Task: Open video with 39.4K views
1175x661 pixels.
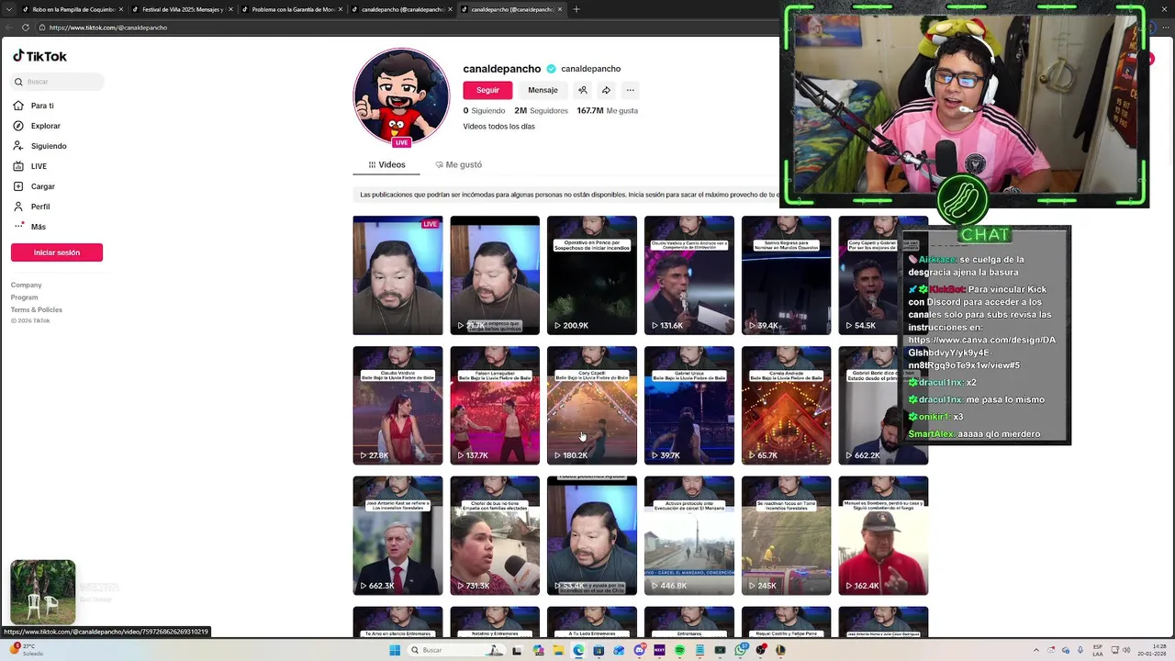Action: pyautogui.click(x=787, y=275)
